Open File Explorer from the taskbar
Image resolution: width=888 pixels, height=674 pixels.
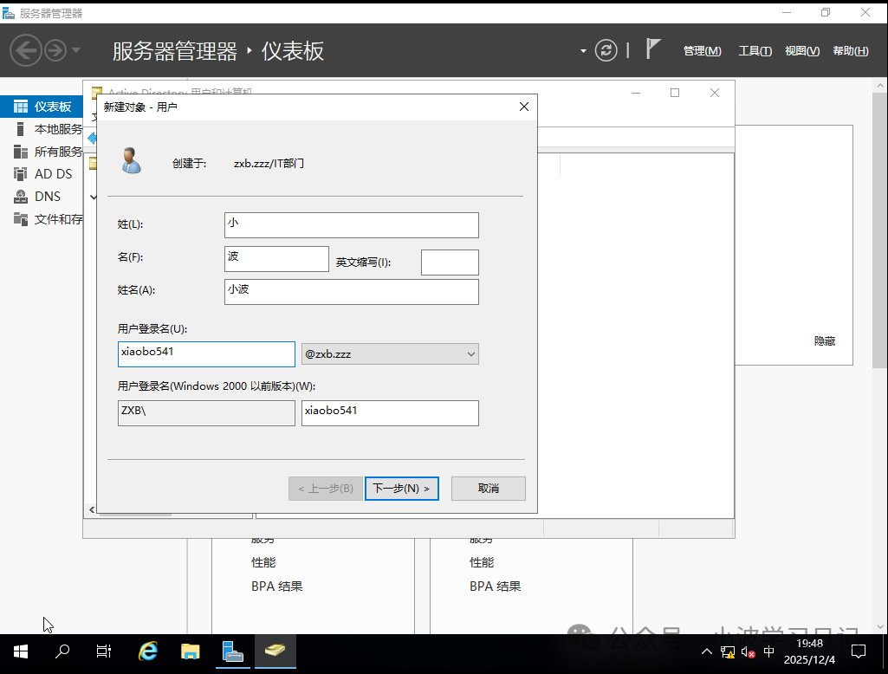190,651
